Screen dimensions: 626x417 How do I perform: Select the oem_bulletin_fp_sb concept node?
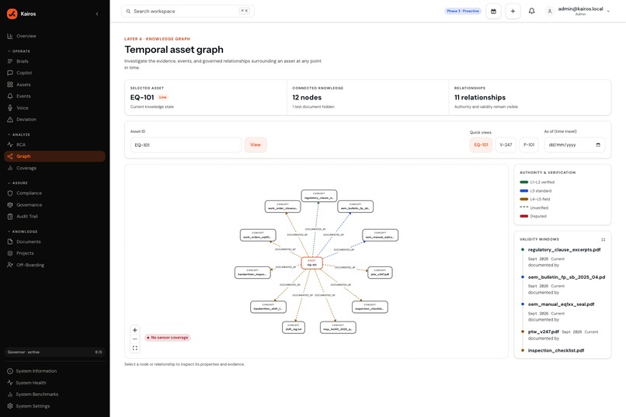(x=355, y=207)
